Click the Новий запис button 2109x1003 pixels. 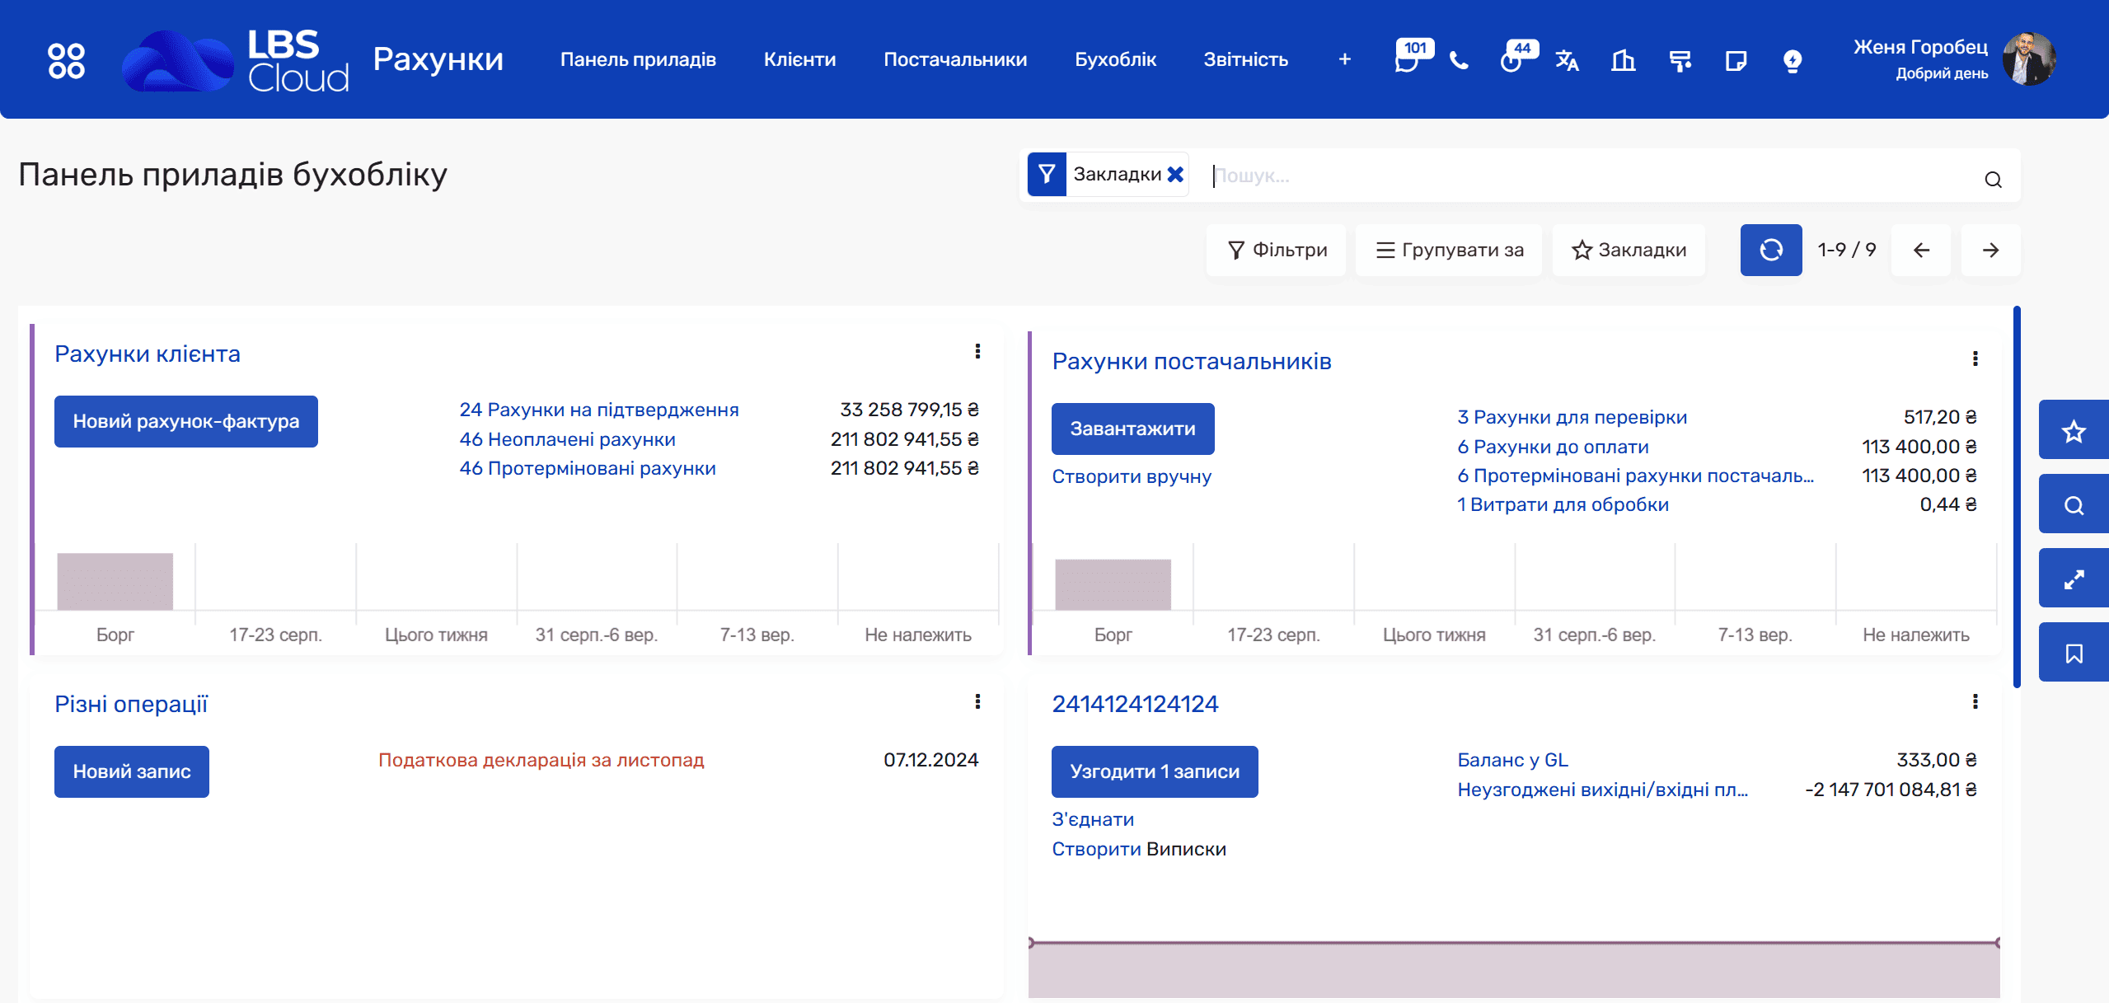click(132, 771)
